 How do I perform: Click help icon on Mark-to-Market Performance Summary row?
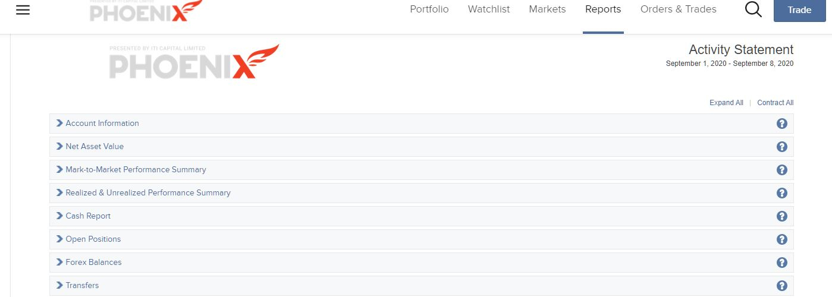(x=782, y=170)
